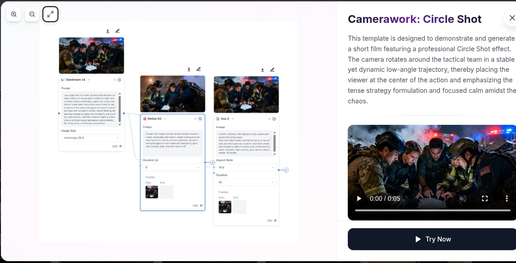
Task: Open the Image Size landscape_16_9 dropdown
Action: pyautogui.click(x=92, y=138)
